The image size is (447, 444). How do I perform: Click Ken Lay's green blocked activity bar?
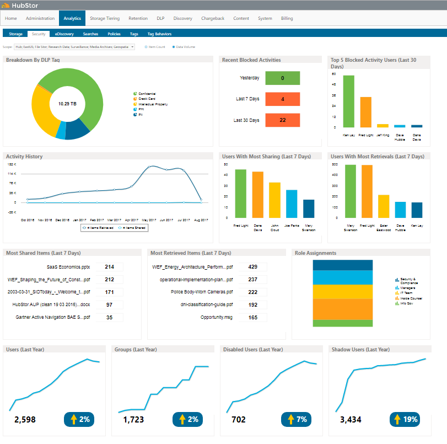349,101
